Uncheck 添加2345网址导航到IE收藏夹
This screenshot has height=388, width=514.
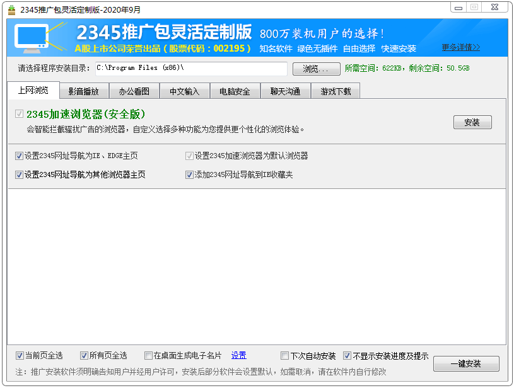click(189, 175)
